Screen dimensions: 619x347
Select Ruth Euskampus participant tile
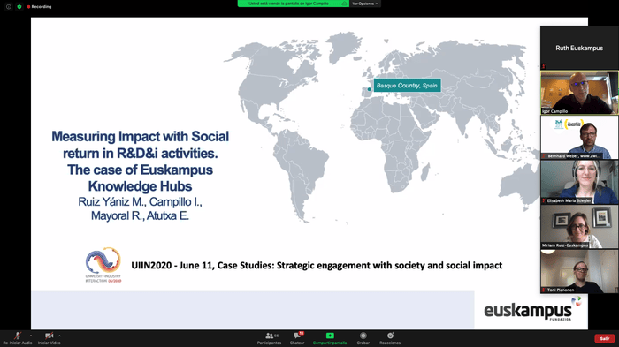tap(579, 48)
